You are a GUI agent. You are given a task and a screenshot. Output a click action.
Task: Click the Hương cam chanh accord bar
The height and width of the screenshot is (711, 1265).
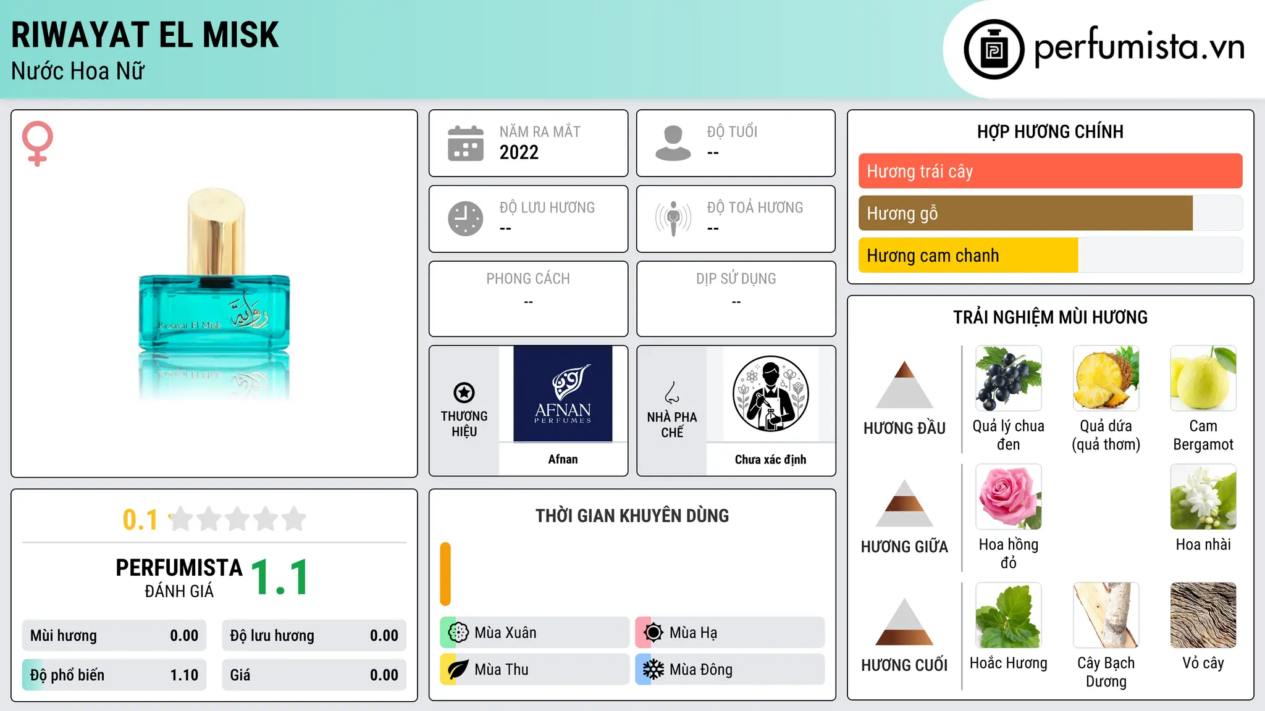tap(1050, 256)
